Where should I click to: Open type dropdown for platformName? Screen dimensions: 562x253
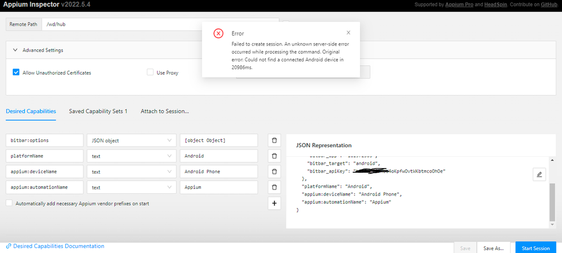(131, 156)
